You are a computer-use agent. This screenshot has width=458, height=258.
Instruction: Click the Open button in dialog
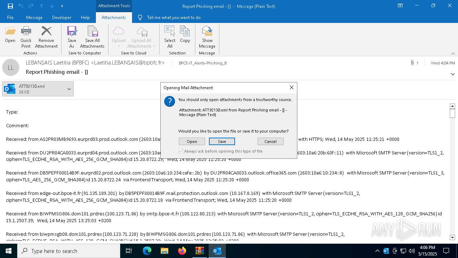pyautogui.click(x=192, y=142)
